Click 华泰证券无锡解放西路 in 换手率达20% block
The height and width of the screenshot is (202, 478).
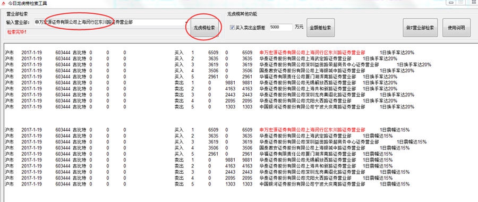308,83
